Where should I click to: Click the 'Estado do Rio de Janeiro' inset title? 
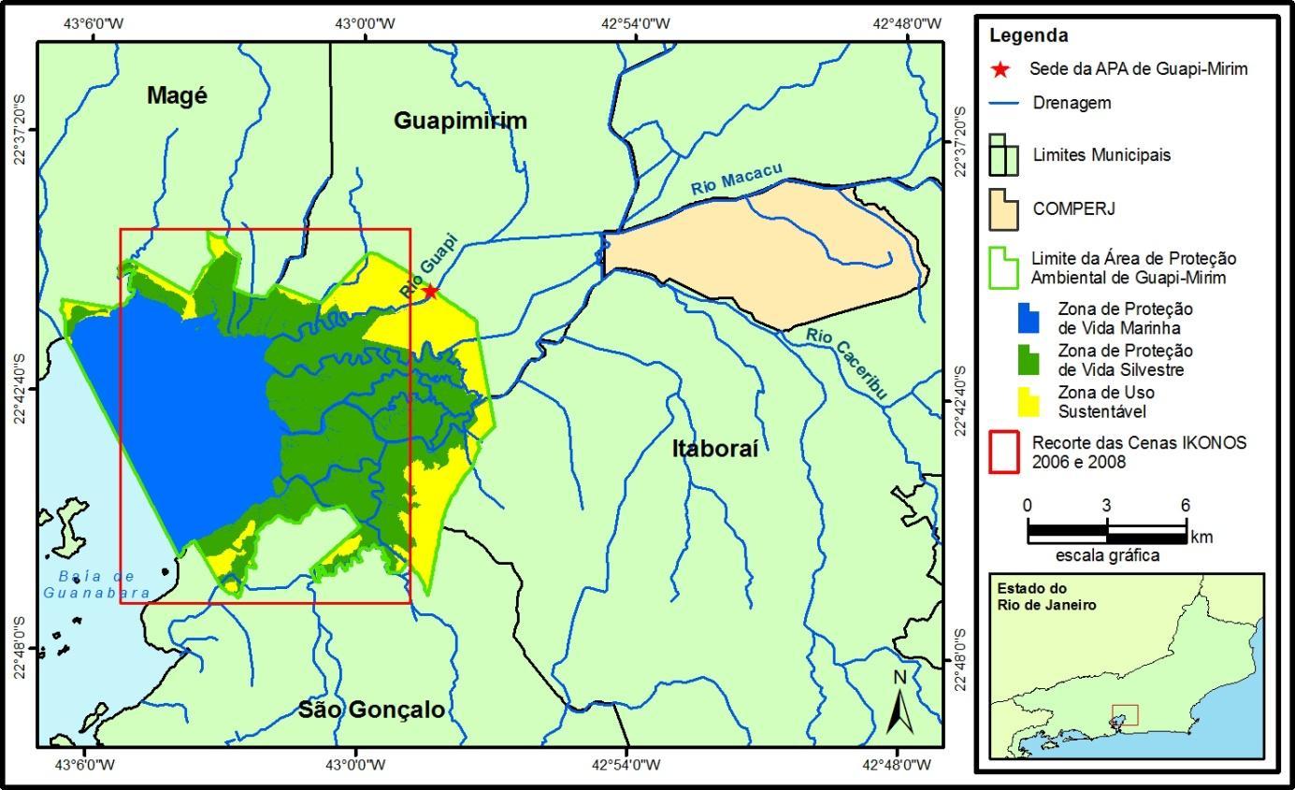pyautogui.click(x=1047, y=596)
